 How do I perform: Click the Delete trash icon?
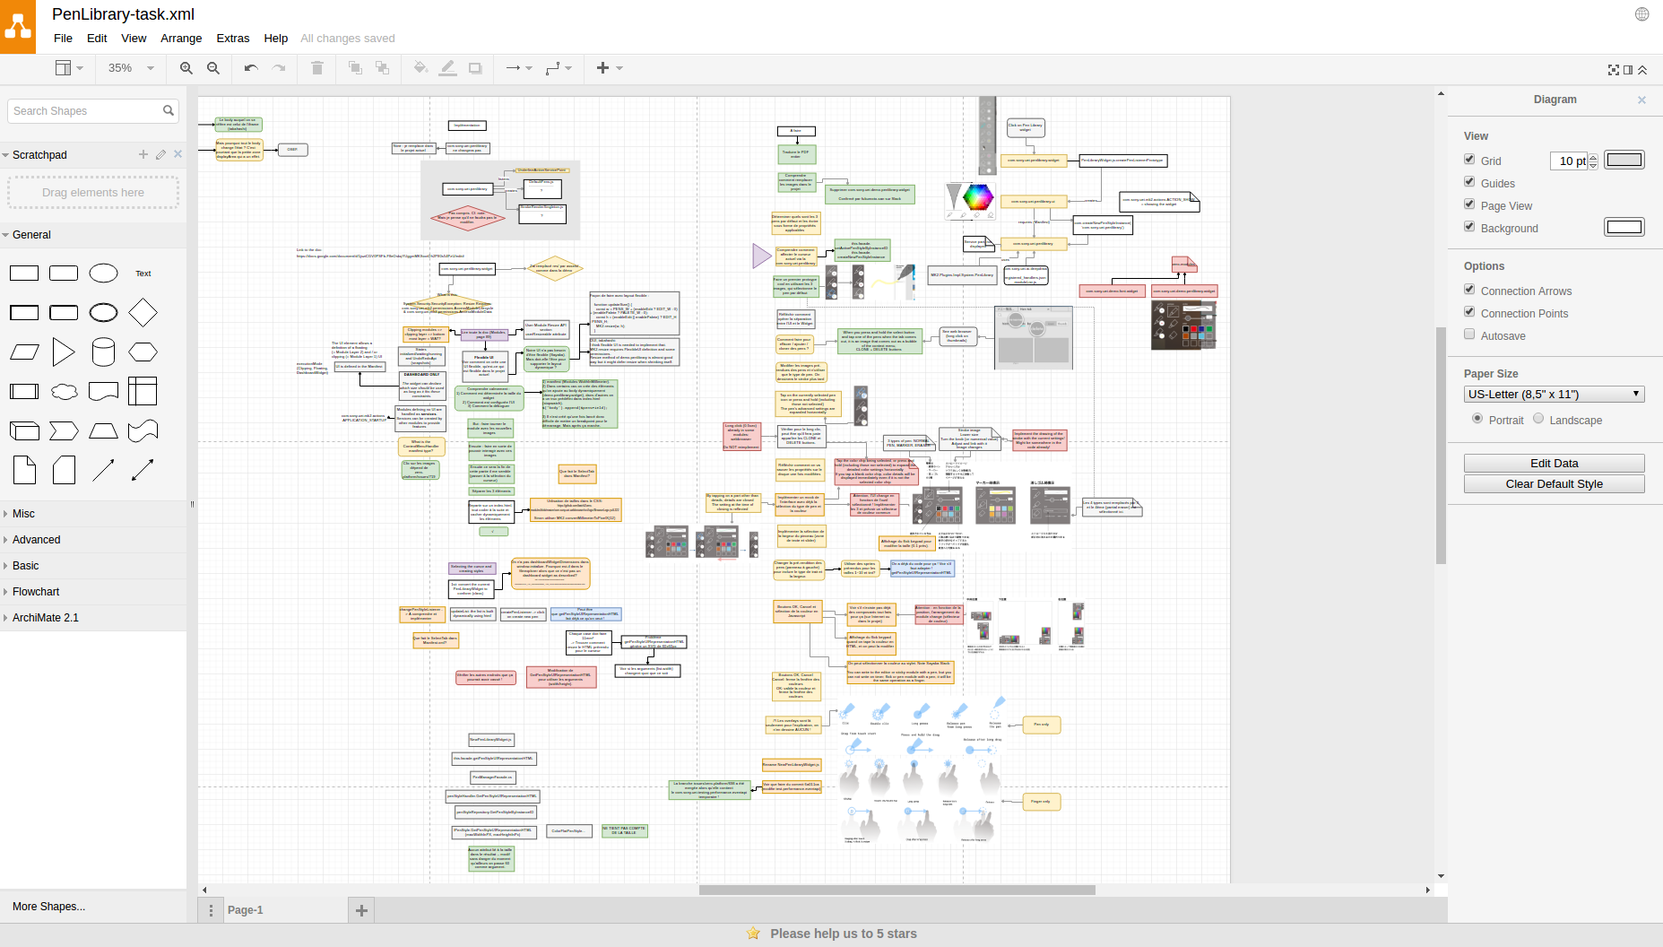coord(317,68)
